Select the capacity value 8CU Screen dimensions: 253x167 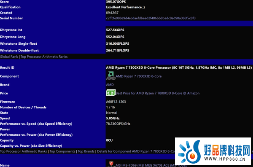(x=109, y=140)
